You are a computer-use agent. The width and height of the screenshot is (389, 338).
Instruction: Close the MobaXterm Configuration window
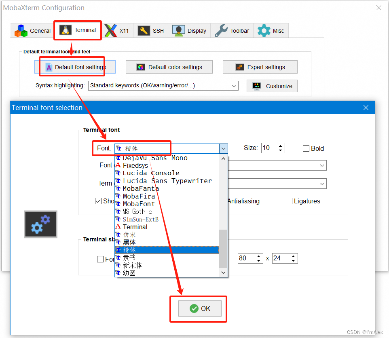[379, 8]
